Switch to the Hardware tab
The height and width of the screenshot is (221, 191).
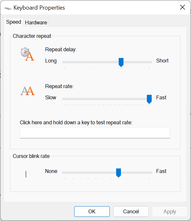[36, 22]
